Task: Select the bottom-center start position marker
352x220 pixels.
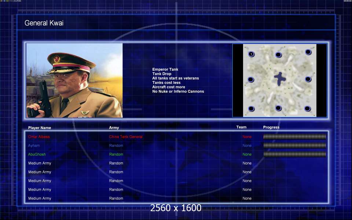Action: coord(278,108)
